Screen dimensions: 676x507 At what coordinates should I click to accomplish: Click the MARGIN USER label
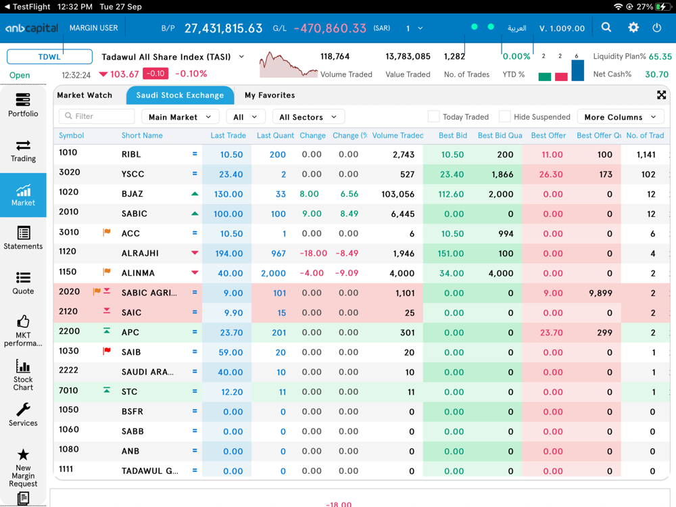[93, 28]
